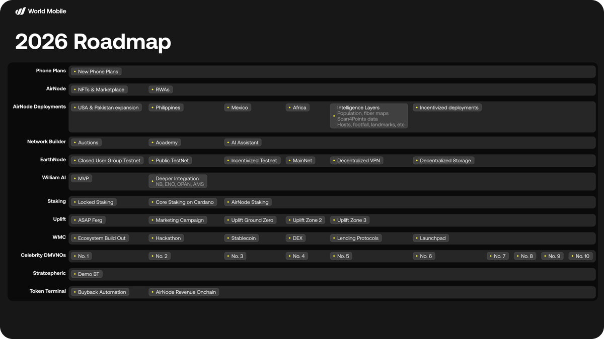Image resolution: width=604 pixels, height=339 pixels.
Task: Select MVP in William AI row
Action: [x=82, y=179]
